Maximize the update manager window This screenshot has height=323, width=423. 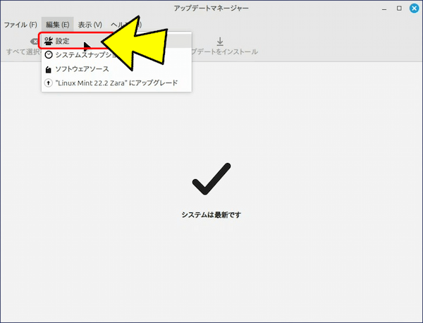tap(399, 9)
